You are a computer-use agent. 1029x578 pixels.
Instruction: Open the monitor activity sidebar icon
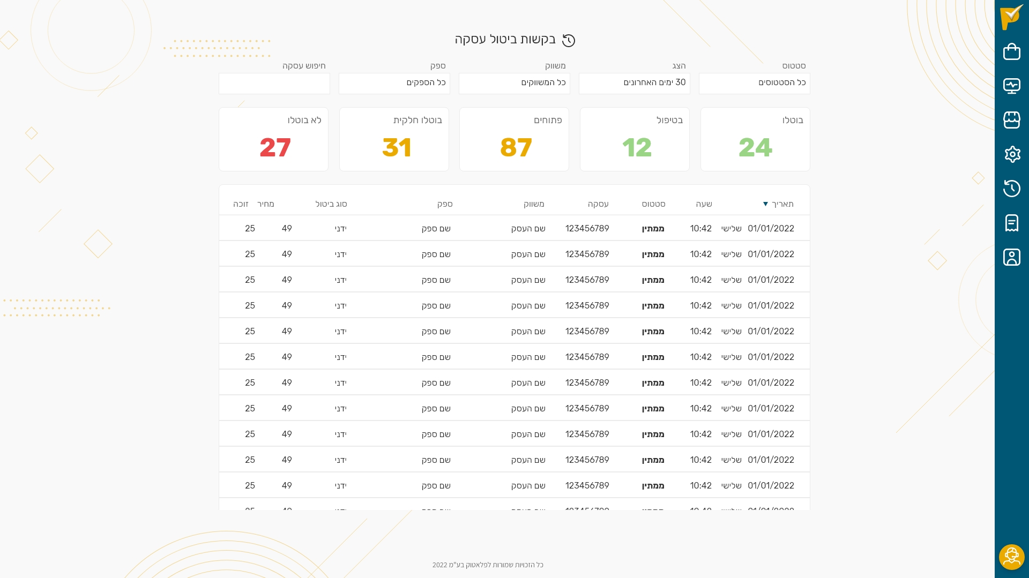[x=1011, y=86]
